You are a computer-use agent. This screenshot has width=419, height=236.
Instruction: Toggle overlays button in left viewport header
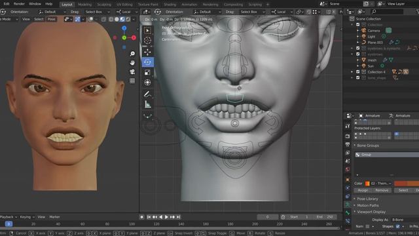click(90, 19)
